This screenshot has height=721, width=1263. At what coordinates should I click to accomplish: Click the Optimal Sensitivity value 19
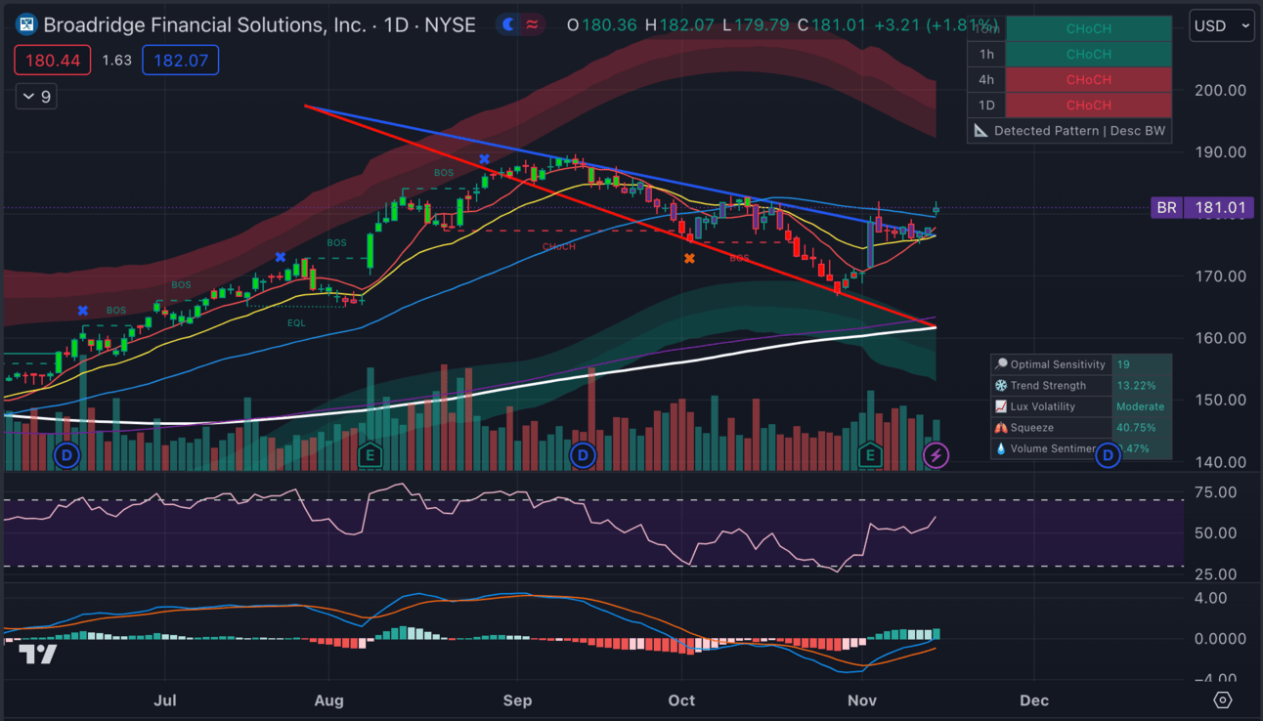click(x=1123, y=364)
